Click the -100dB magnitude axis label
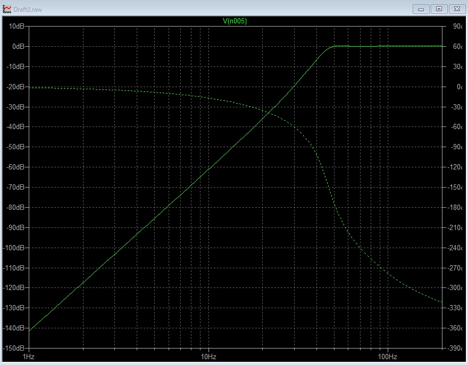Viewport: 468px width, 365px height. [x=14, y=248]
